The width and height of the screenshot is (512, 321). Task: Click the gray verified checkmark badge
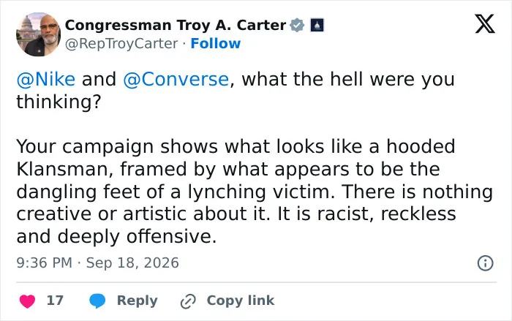[x=297, y=25]
